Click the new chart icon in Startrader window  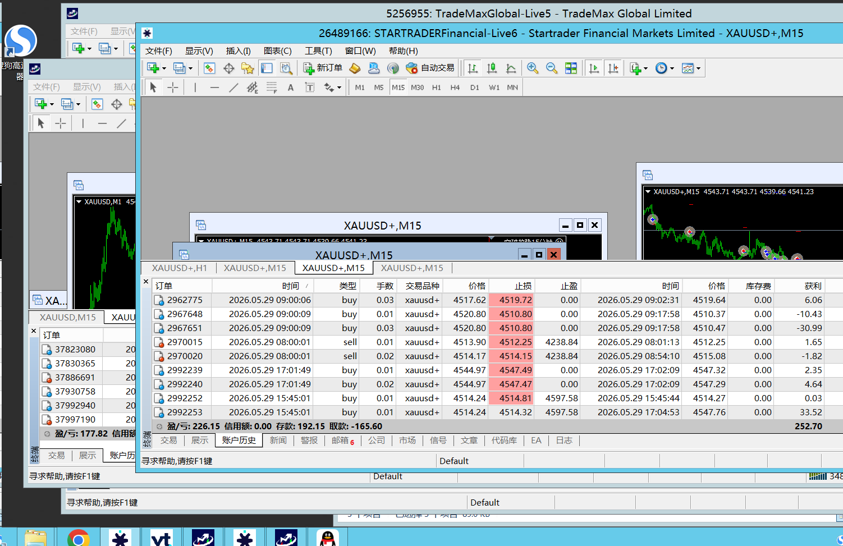point(152,68)
